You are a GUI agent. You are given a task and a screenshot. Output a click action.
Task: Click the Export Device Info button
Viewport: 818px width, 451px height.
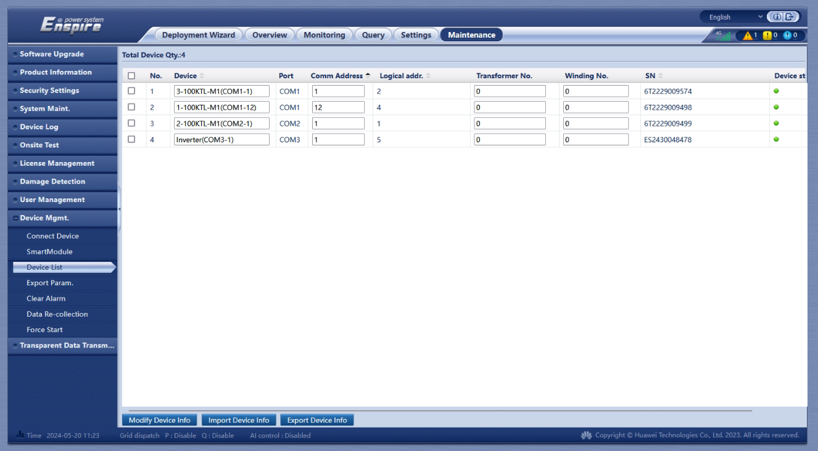coord(317,420)
